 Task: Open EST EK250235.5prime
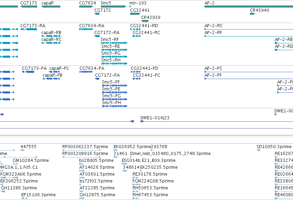pyautogui.click(x=159, y=168)
